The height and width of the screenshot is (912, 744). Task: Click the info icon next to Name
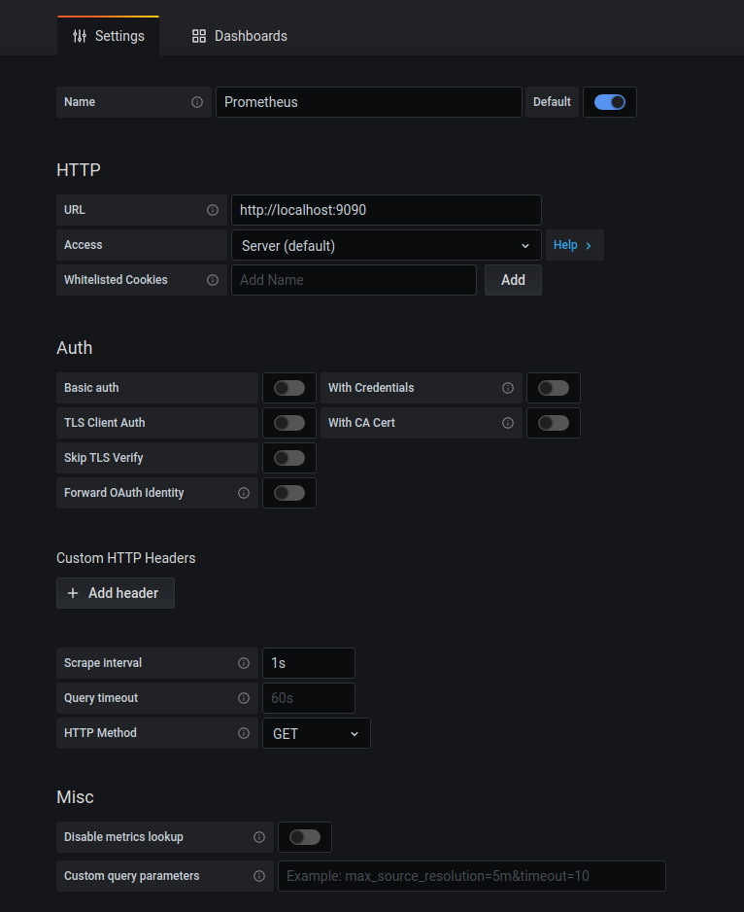(197, 102)
